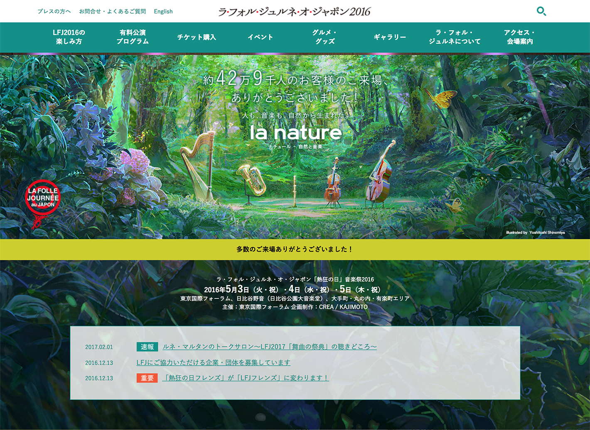590x430 pixels.
Task: Click the ラ・フォル・ジュルネ・オ・ジャポン2016 site title
Action: 295,12
